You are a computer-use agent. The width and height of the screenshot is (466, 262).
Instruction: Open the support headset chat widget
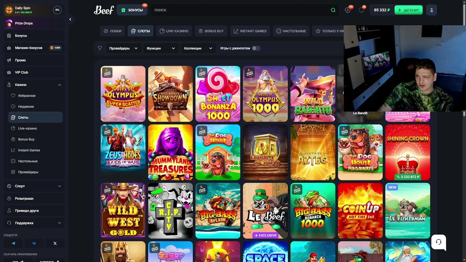point(439,242)
